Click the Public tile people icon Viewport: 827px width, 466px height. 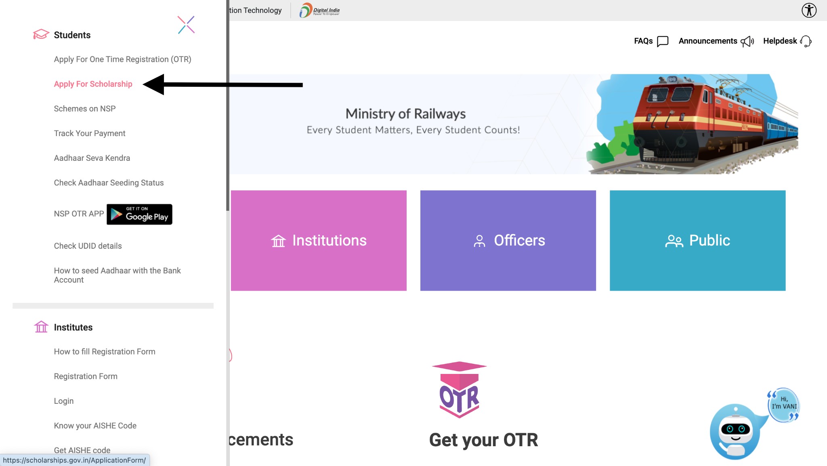[x=674, y=241]
